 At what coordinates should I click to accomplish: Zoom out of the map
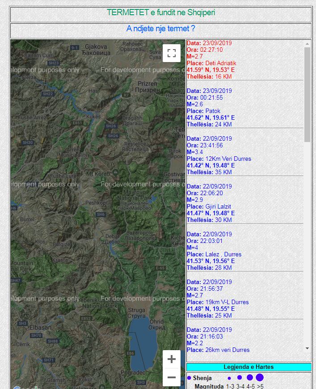coord(171,377)
